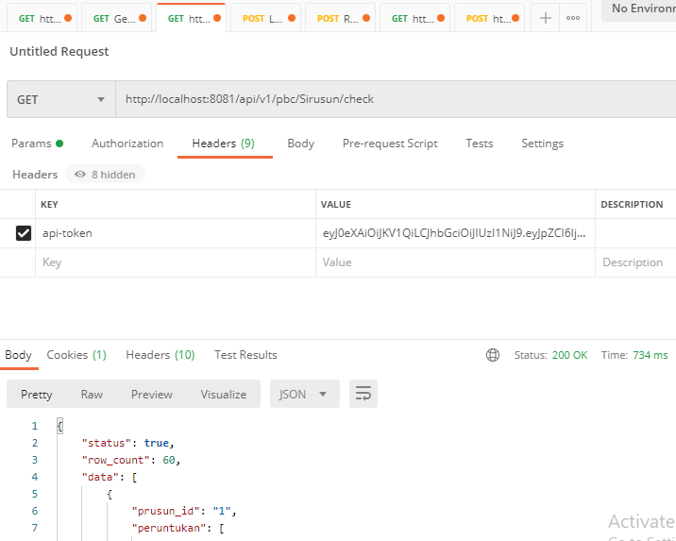Open the Pre-request Script tab

click(390, 144)
